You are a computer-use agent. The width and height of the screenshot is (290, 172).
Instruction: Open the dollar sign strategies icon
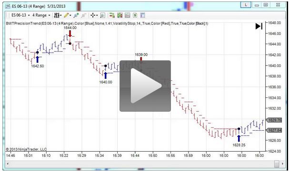pyautogui.click(x=135, y=15)
